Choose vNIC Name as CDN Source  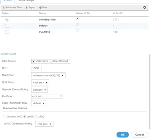[x=34, y=61]
